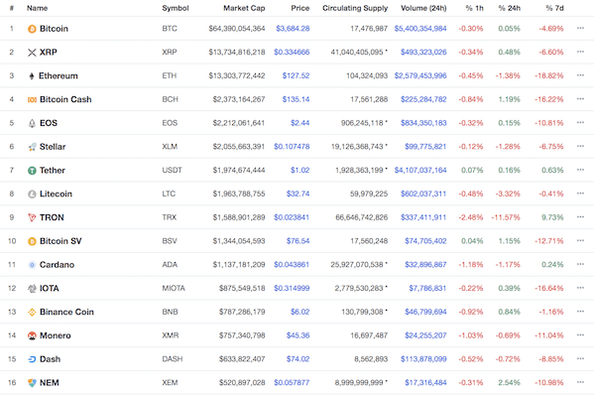Open the more-options ellipsis for Litecoin row
The height and width of the screenshot is (396, 595).
click(x=580, y=194)
